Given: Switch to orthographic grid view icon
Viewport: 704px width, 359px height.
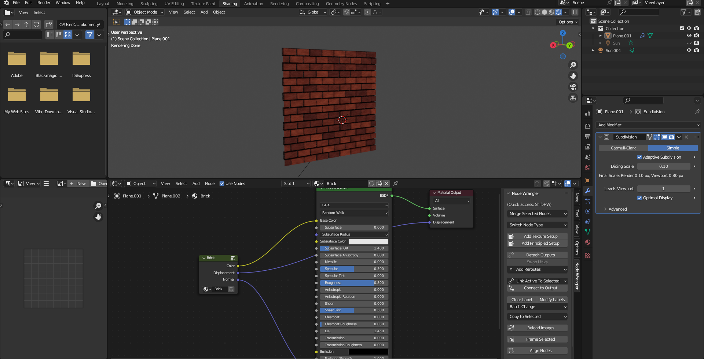Looking at the screenshot, I should [x=573, y=98].
